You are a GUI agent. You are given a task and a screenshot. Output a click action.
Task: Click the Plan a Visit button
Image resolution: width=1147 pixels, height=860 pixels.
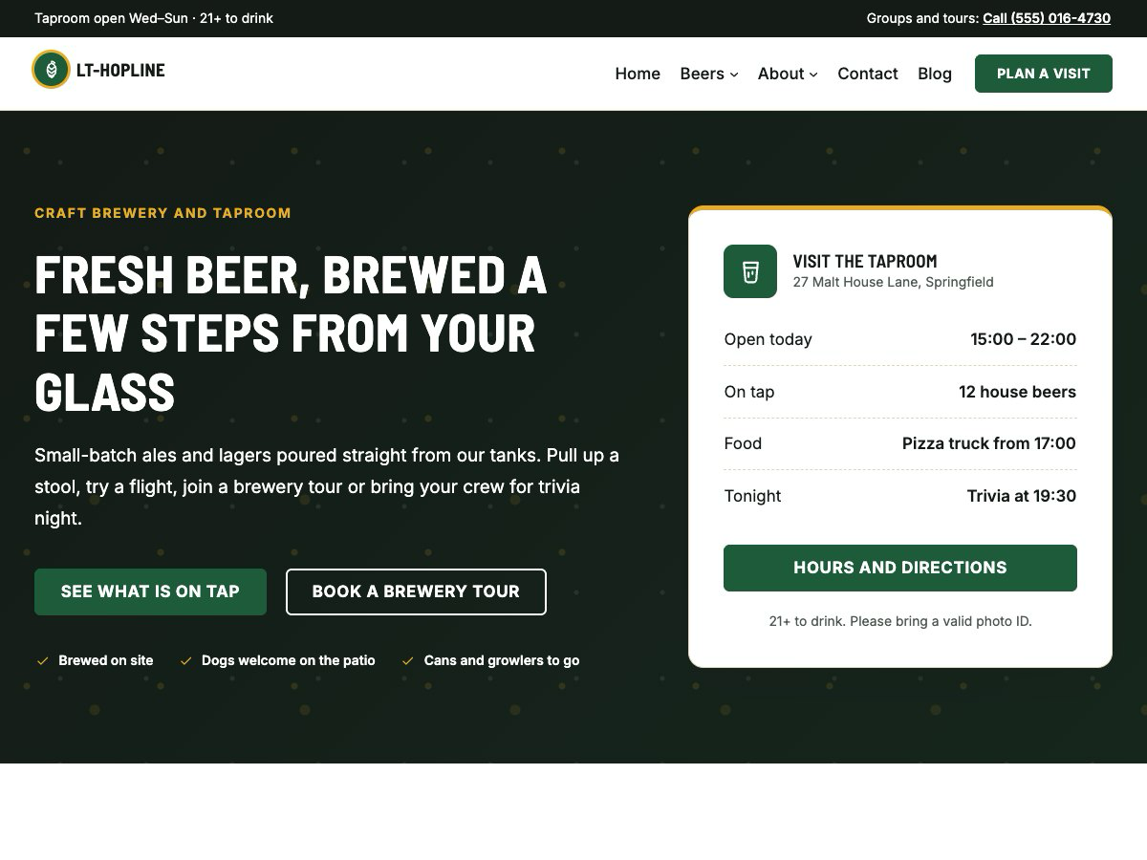1044,74
